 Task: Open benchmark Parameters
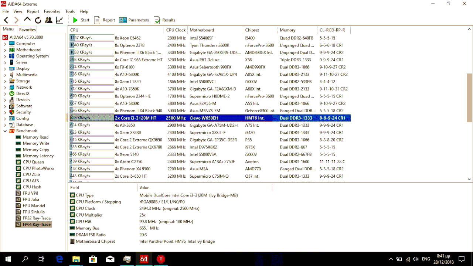click(x=134, y=20)
